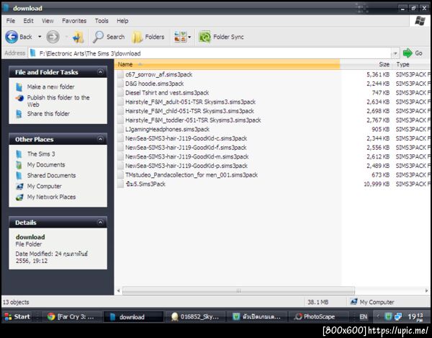The image size is (432, 338).
Task: Select Hairstyle_F&M_toddler-051-TSR Skysims3 file
Action: point(193,120)
